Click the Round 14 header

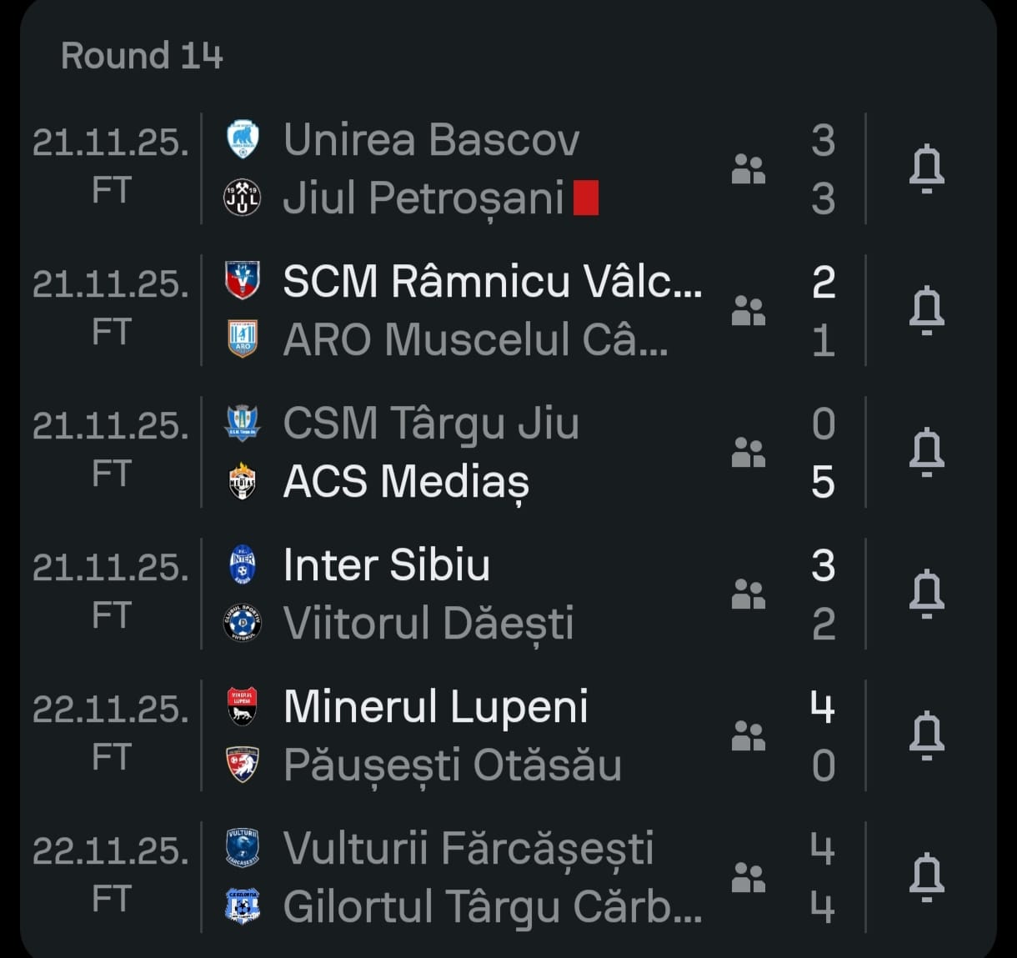coord(142,56)
